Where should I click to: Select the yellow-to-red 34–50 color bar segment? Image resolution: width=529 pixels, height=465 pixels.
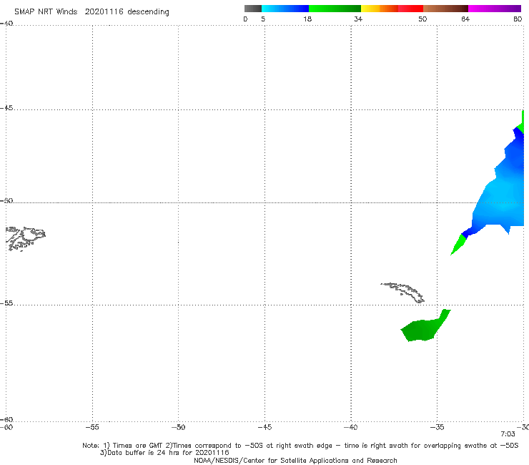(392, 9)
